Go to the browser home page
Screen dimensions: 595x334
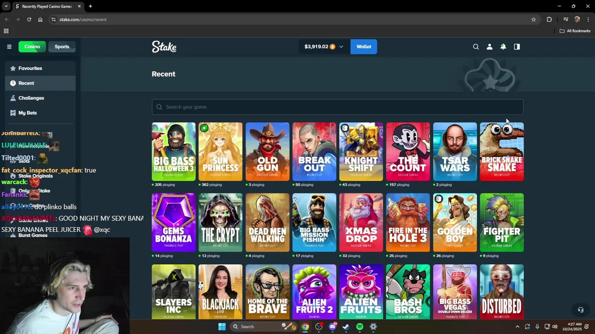point(40,19)
